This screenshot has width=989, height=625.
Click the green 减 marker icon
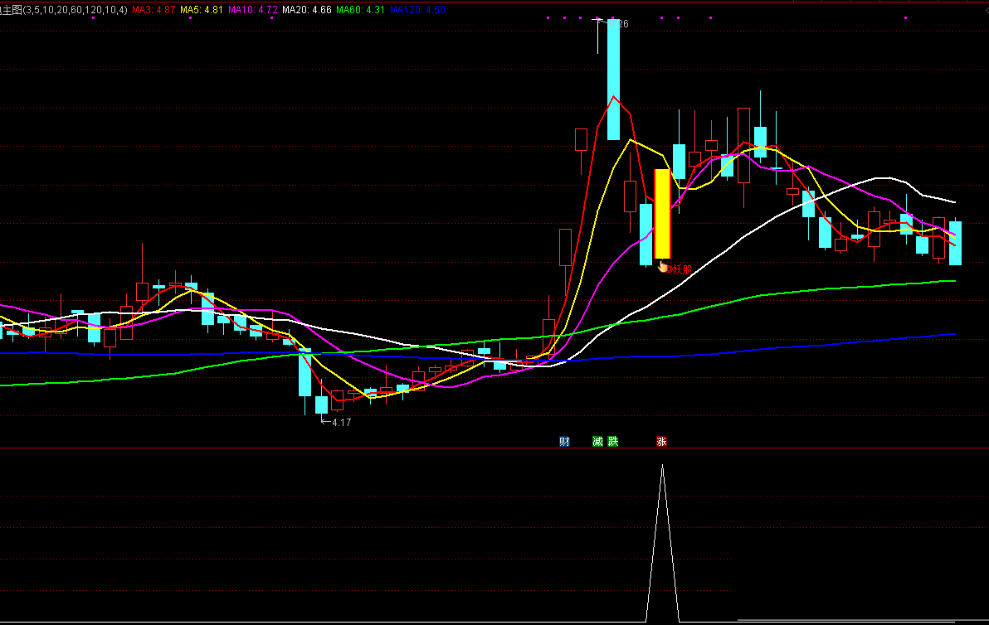pyautogui.click(x=597, y=441)
